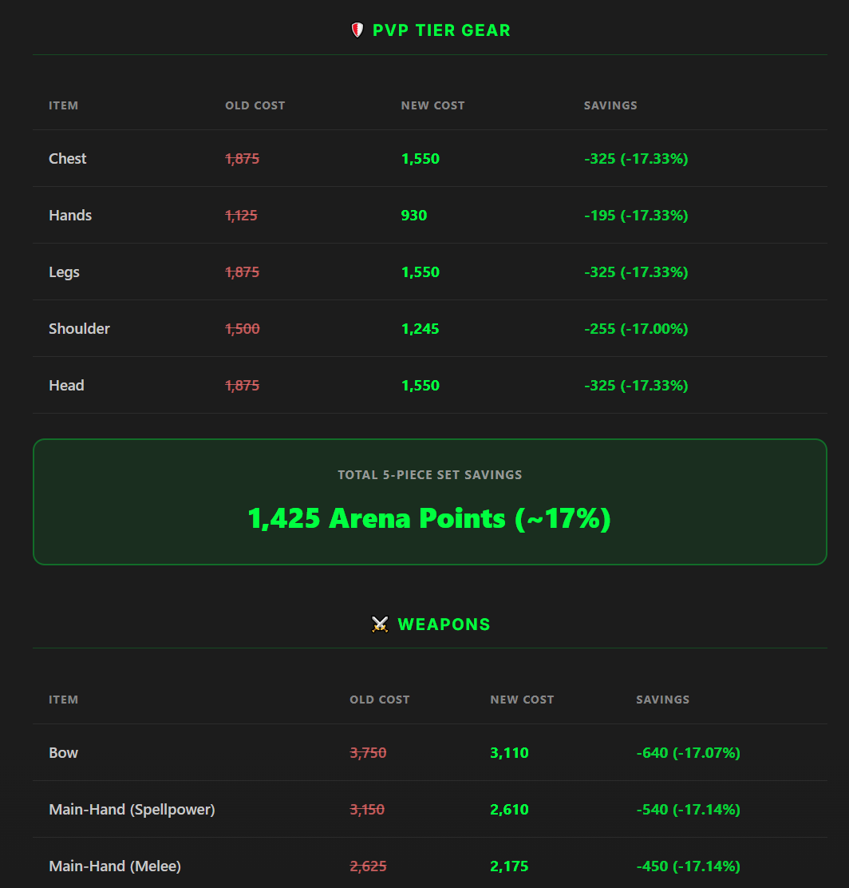Click the crossed swords icon beside Weapons

coord(380,624)
